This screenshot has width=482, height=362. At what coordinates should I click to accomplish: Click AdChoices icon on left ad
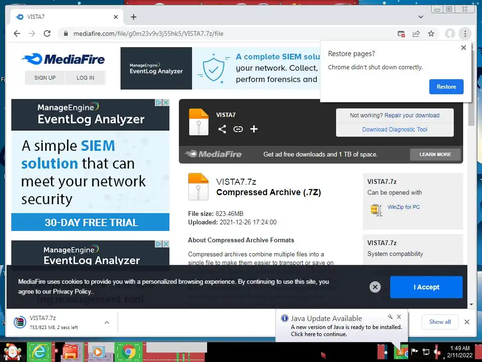tap(159, 102)
